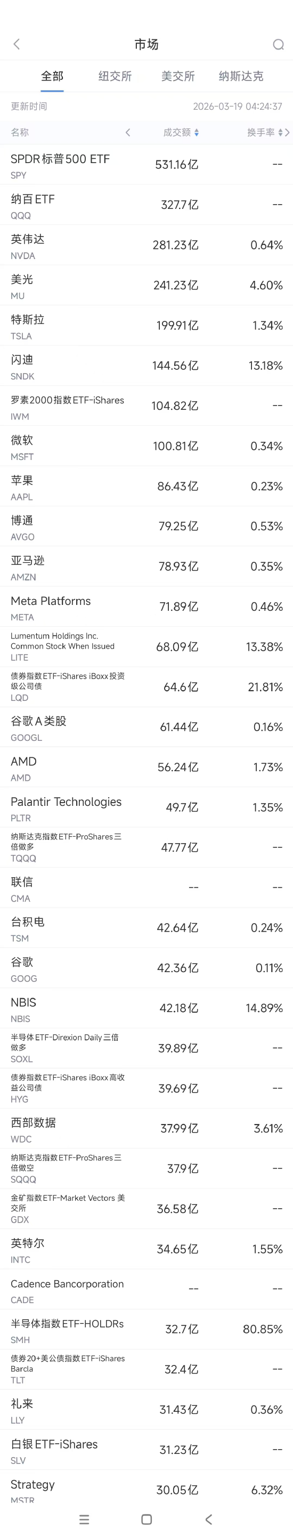Click the left chevron beside 名称 header
This screenshot has height=1536, width=293.
point(127,132)
